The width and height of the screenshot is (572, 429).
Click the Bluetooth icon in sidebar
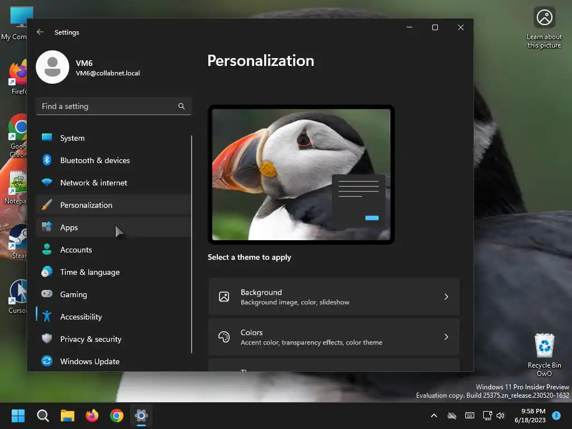47,160
